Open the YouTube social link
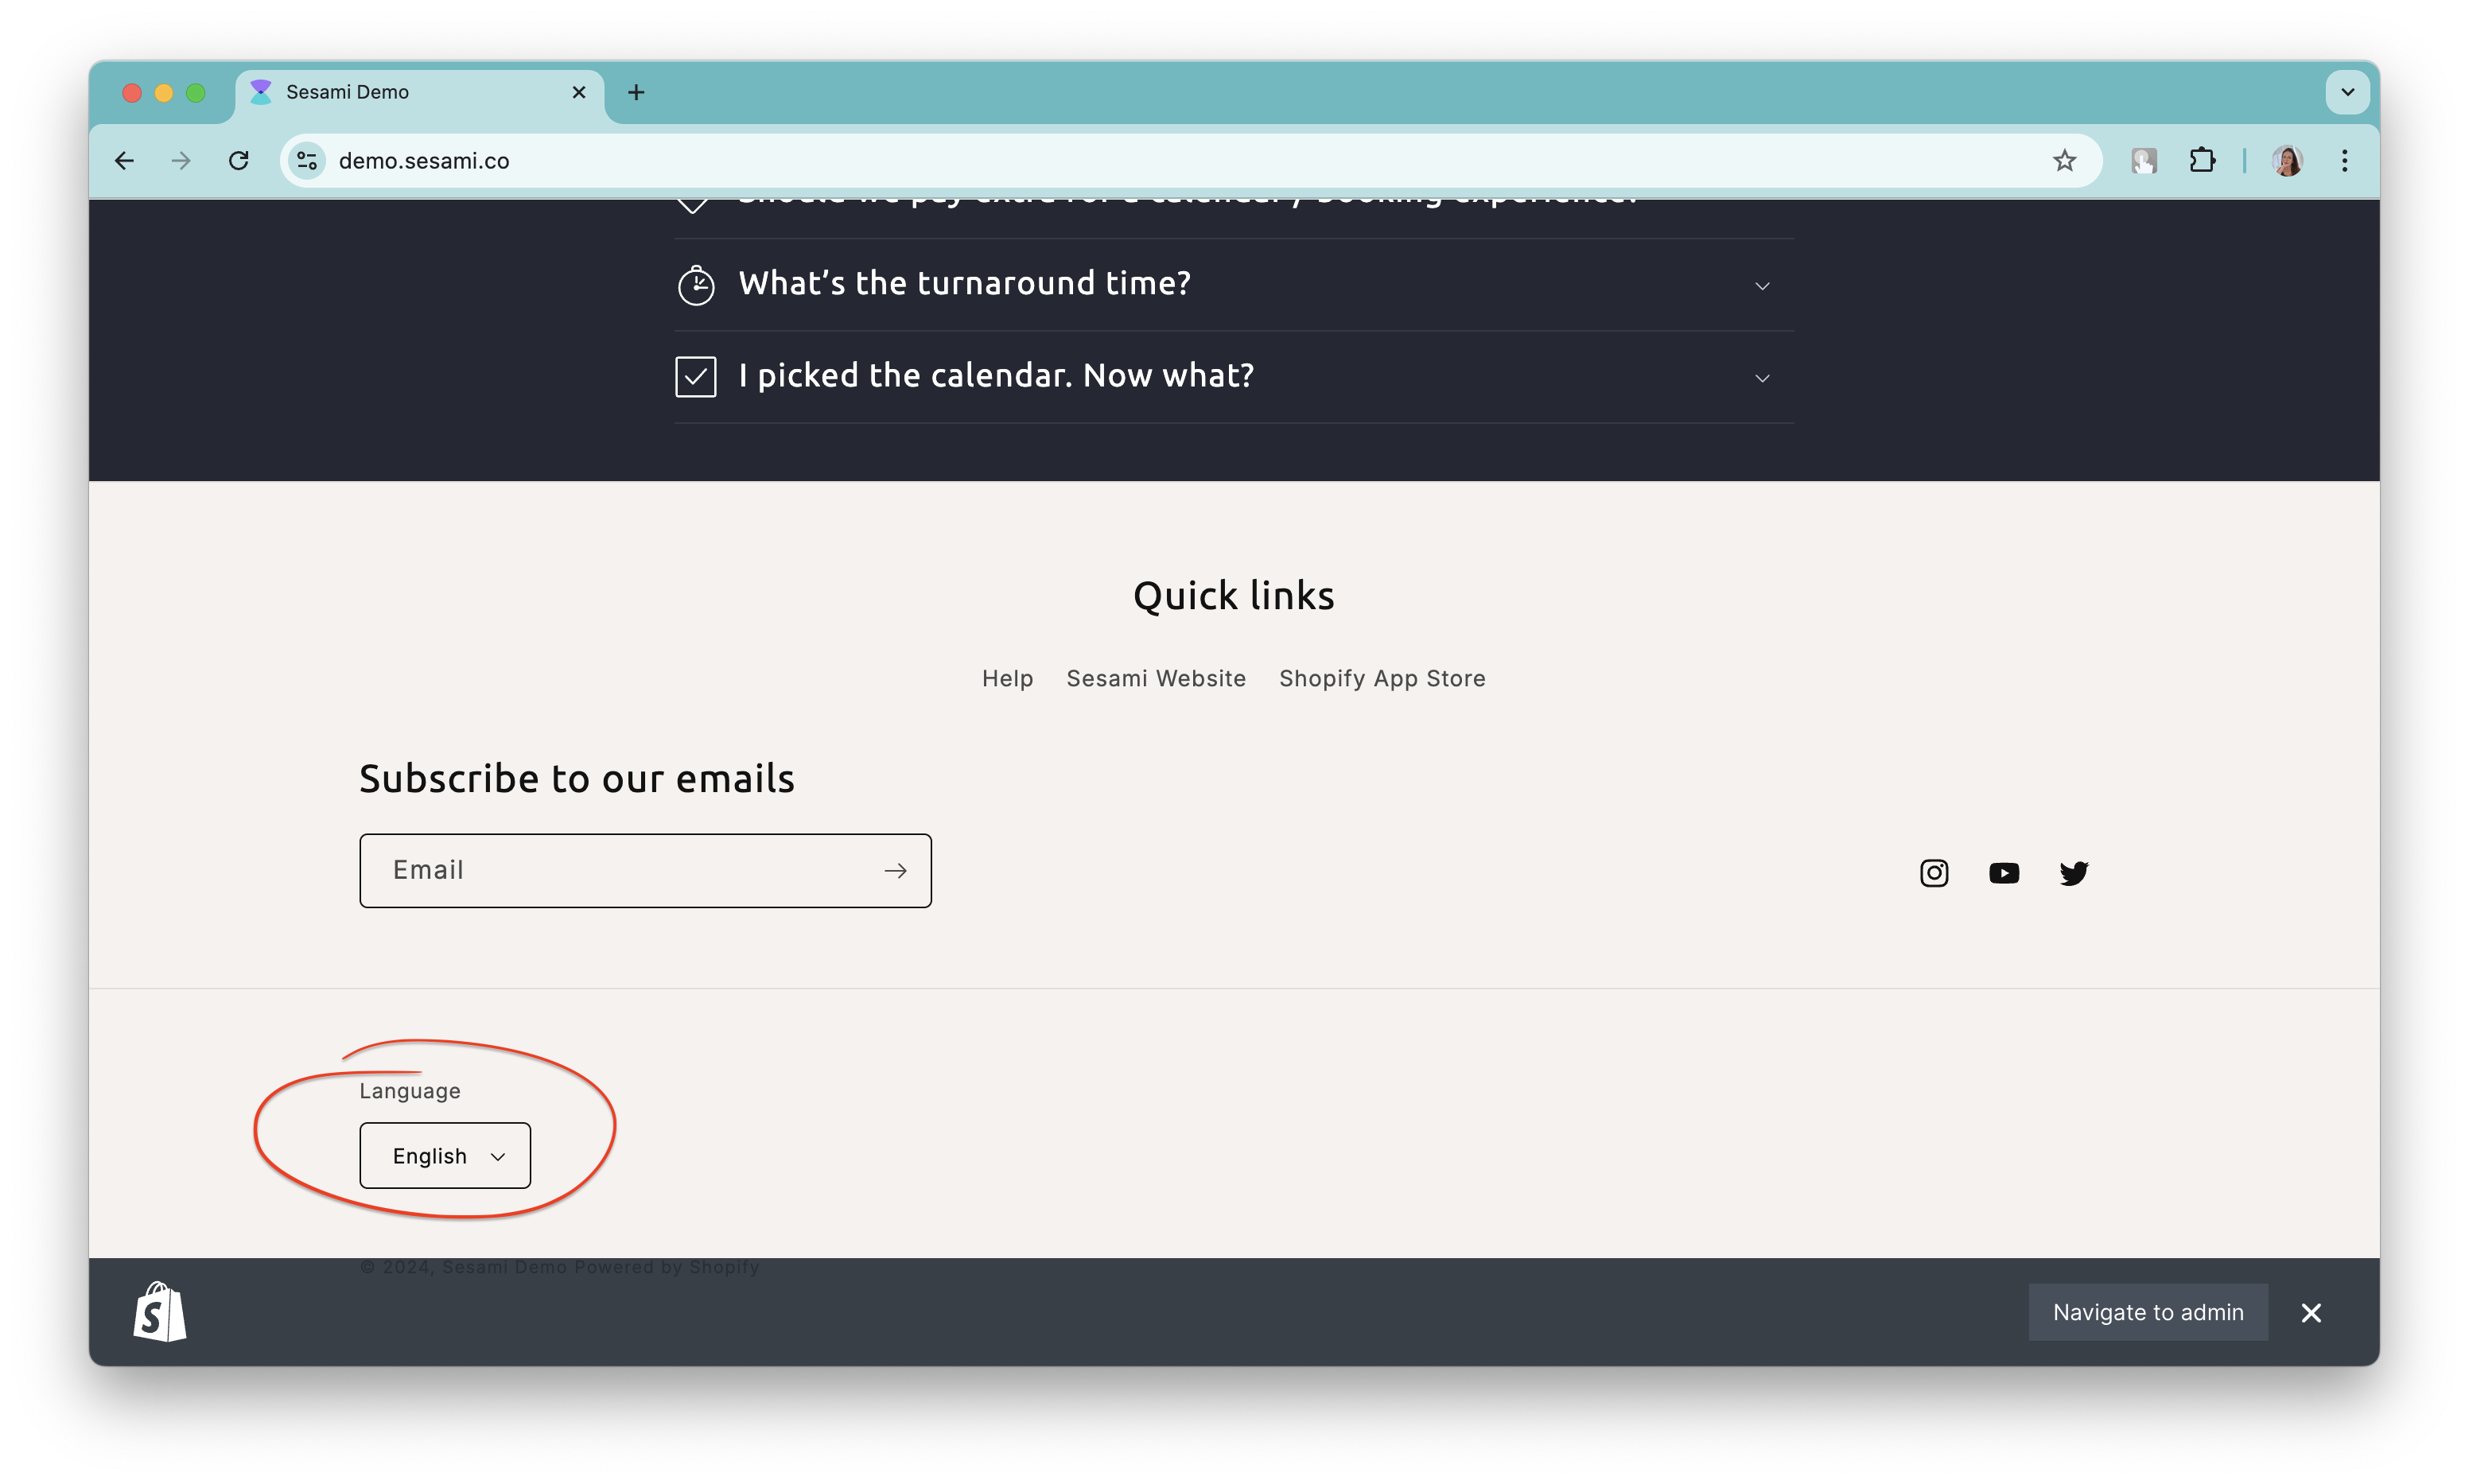Viewport: 2469px width, 1484px height. click(x=2003, y=873)
